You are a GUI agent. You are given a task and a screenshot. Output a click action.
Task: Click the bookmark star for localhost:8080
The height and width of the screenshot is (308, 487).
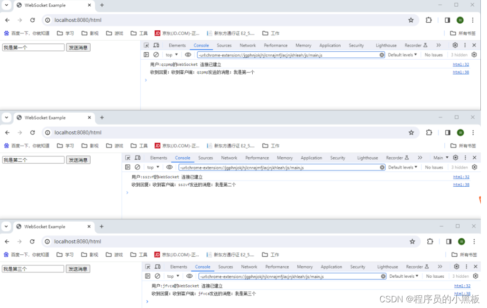(x=411, y=20)
